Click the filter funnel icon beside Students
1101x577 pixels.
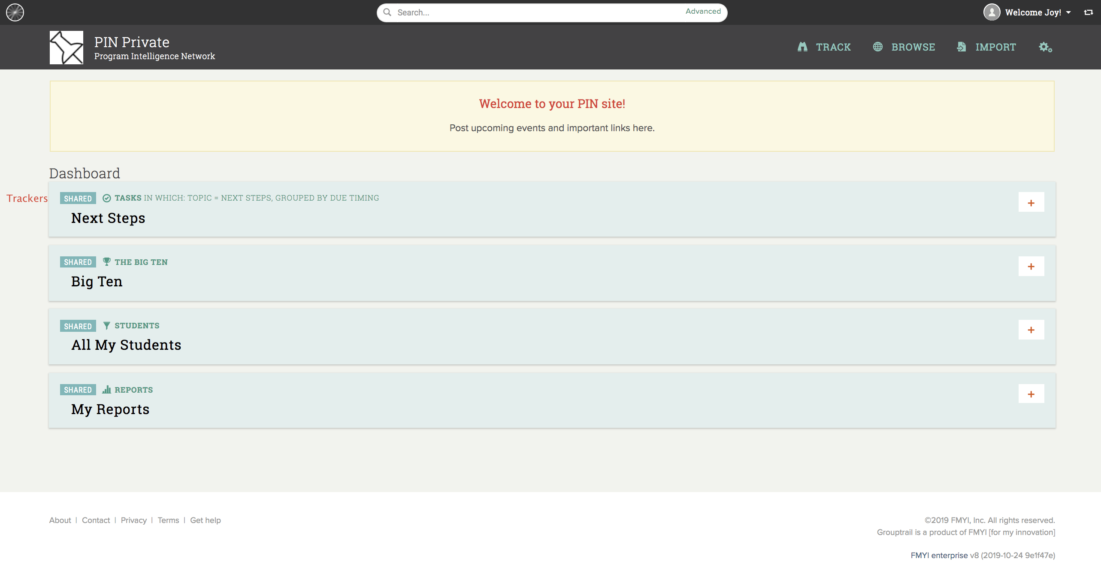coord(107,326)
